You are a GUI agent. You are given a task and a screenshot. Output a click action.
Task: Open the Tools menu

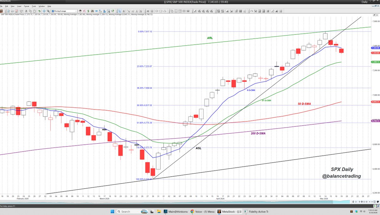pos(34,6)
